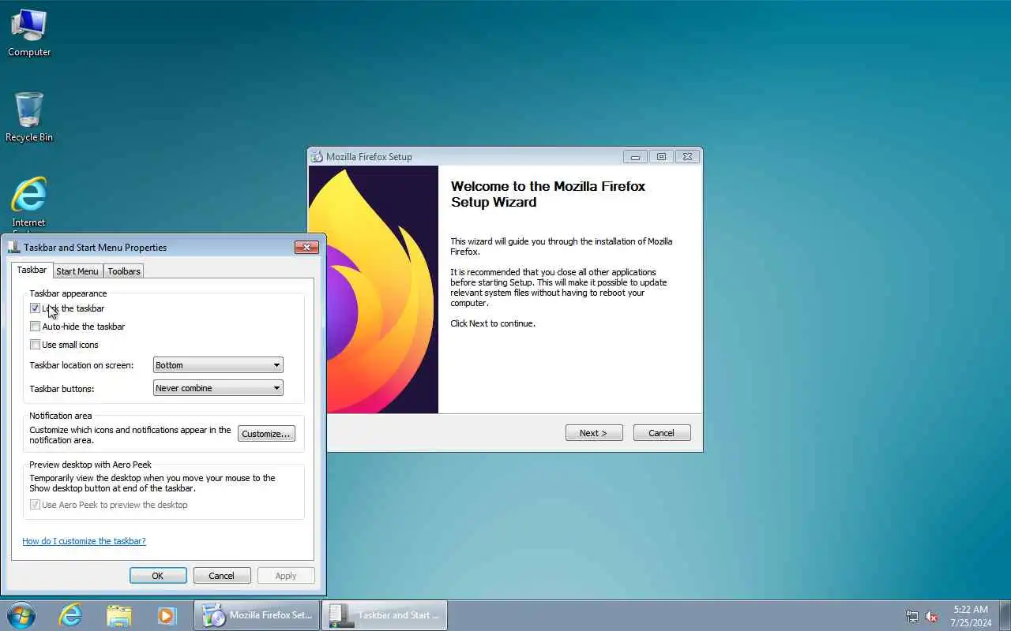
Task: Close the Mozilla Firefox Setup window
Action: tap(687, 156)
